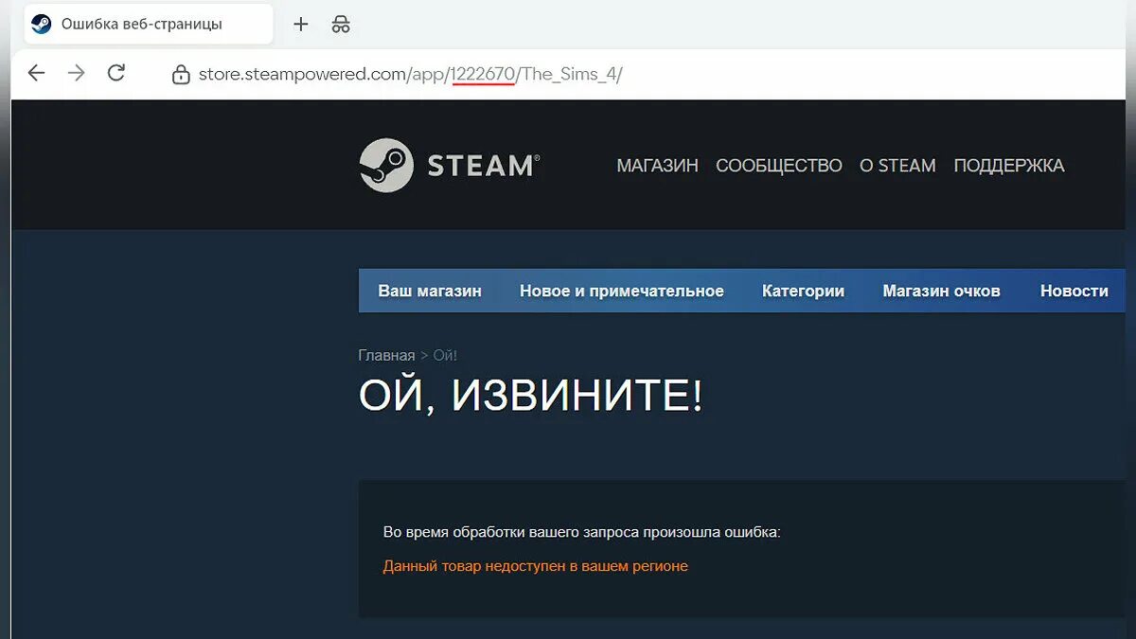
Task: Click the 'Ой!' breadcrumb text
Action: pyautogui.click(x=445, y=355)
